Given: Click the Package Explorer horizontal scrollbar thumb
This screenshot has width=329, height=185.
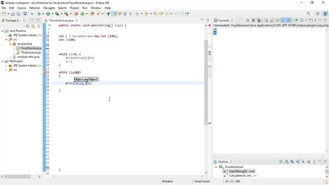Looking at the screenshot, I should 17,176.
